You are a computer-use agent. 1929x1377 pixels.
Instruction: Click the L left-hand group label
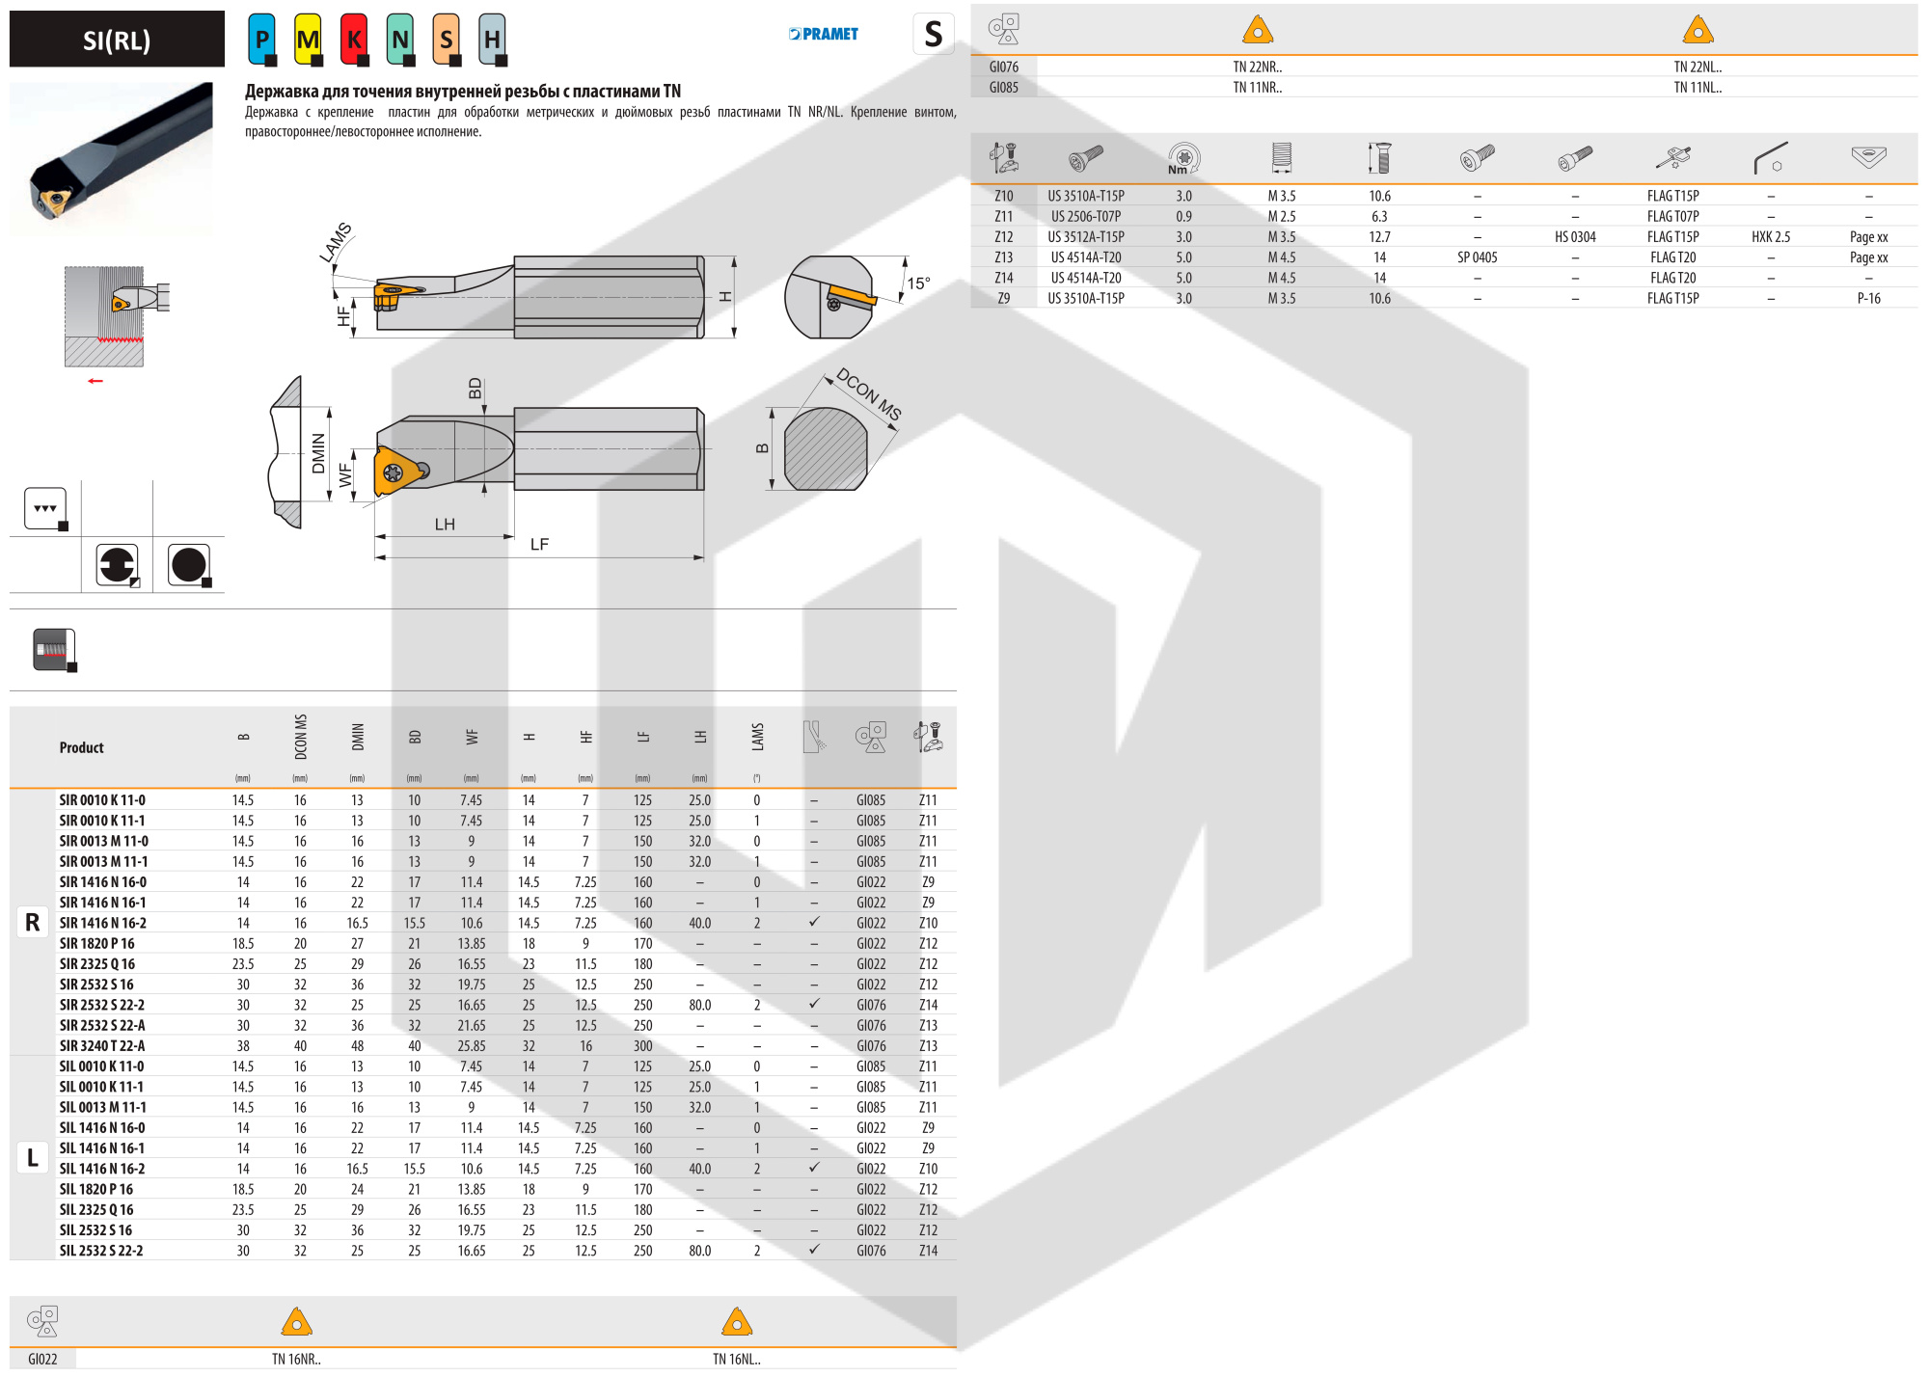pyautogui.click(x=33, y=1157)
